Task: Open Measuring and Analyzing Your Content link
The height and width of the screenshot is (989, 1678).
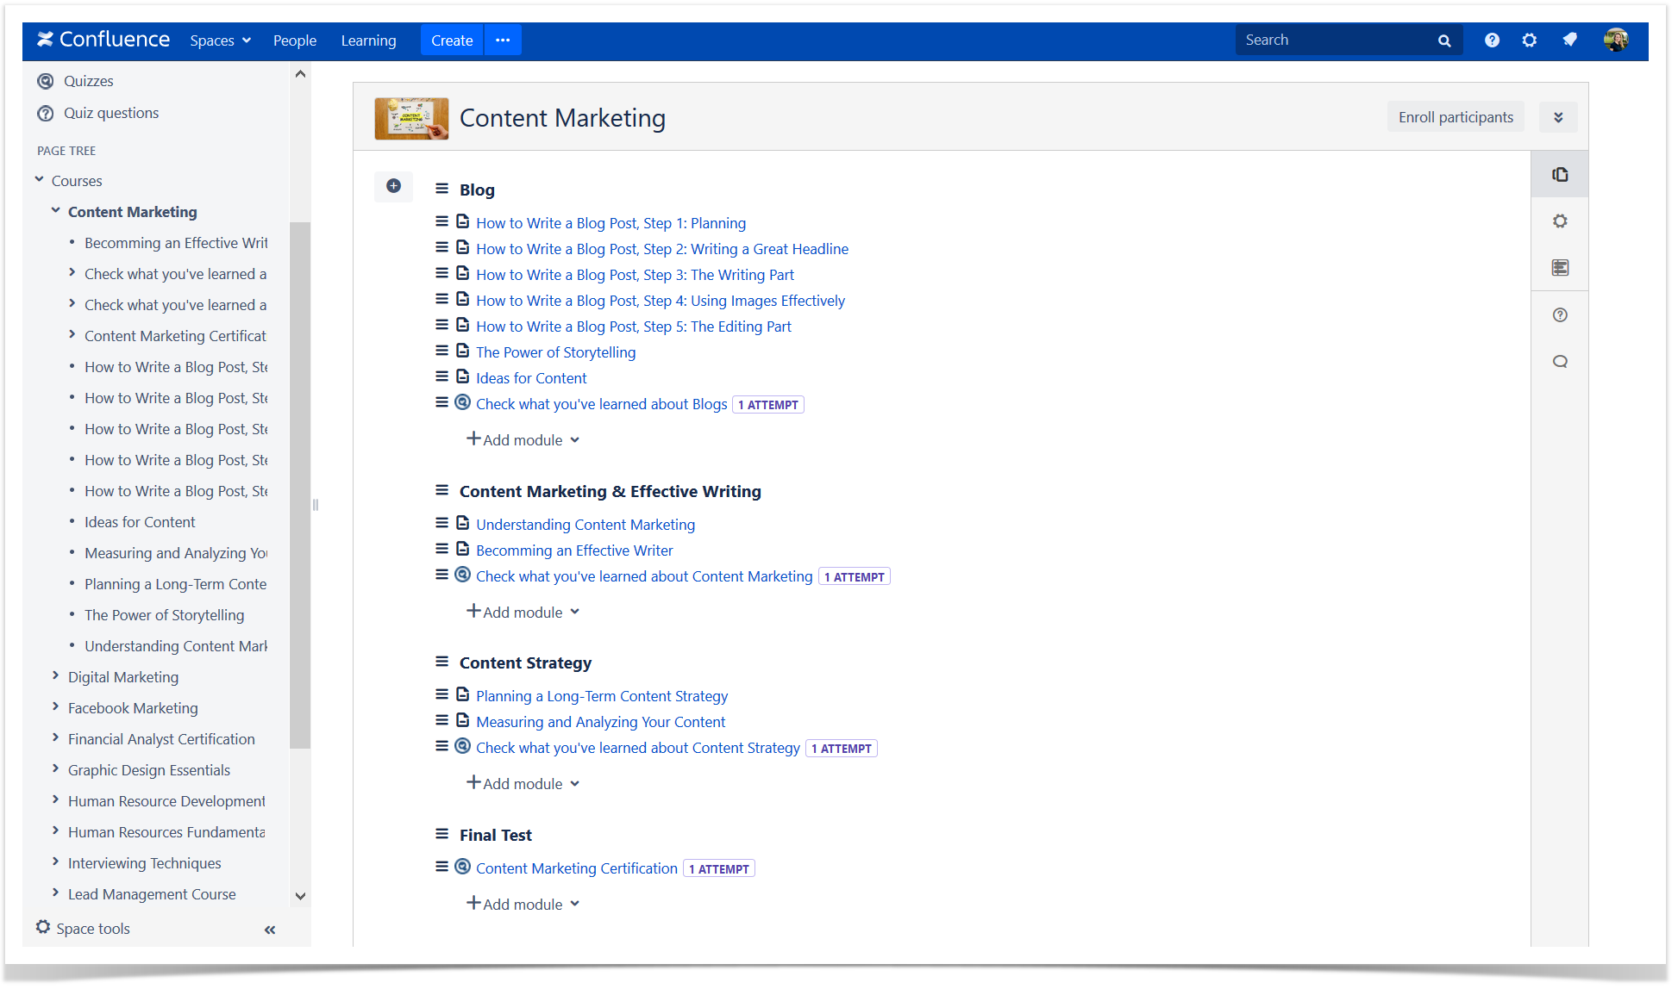Action: [x=600, y=722]
